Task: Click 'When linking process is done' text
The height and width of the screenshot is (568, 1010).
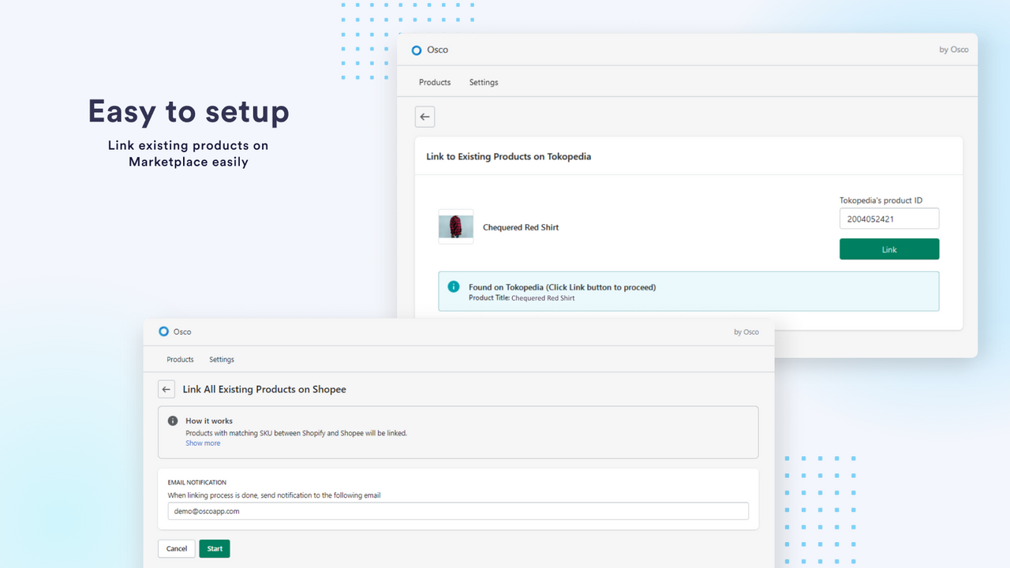Action: [274, 495]
